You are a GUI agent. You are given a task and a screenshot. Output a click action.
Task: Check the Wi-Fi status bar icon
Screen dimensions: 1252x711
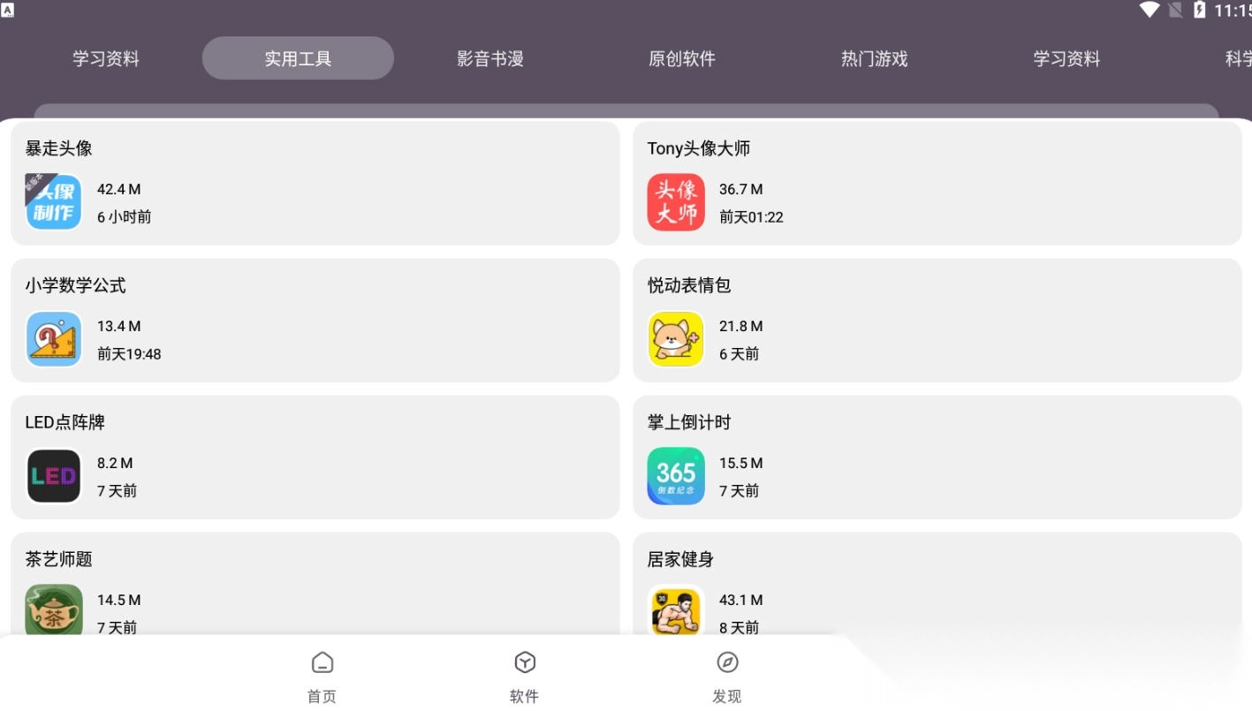[1149, 11]
